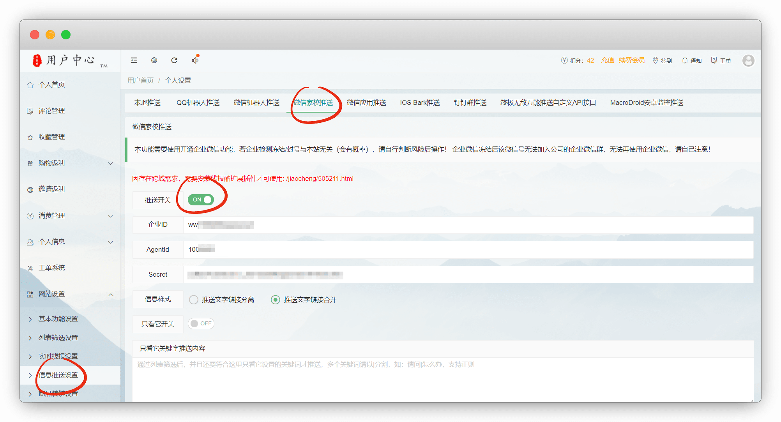Screen dimensions: 781x422
Task: Select the 推送文字链接分离 radio option
Action: tap(194, 300)
